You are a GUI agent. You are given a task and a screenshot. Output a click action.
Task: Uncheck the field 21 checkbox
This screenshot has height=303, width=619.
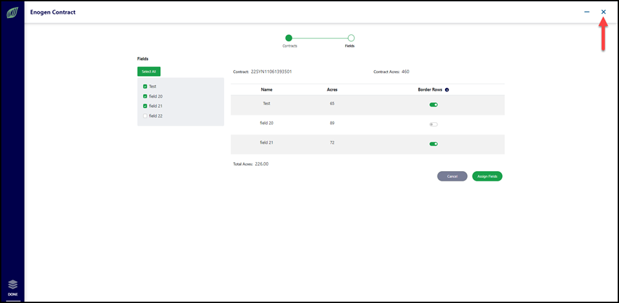(x=145, y=106)
